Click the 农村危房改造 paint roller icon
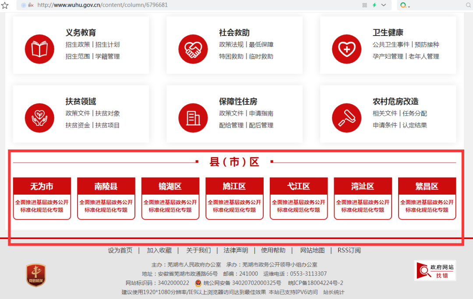 pyautogui.click(x=346, y=118)
